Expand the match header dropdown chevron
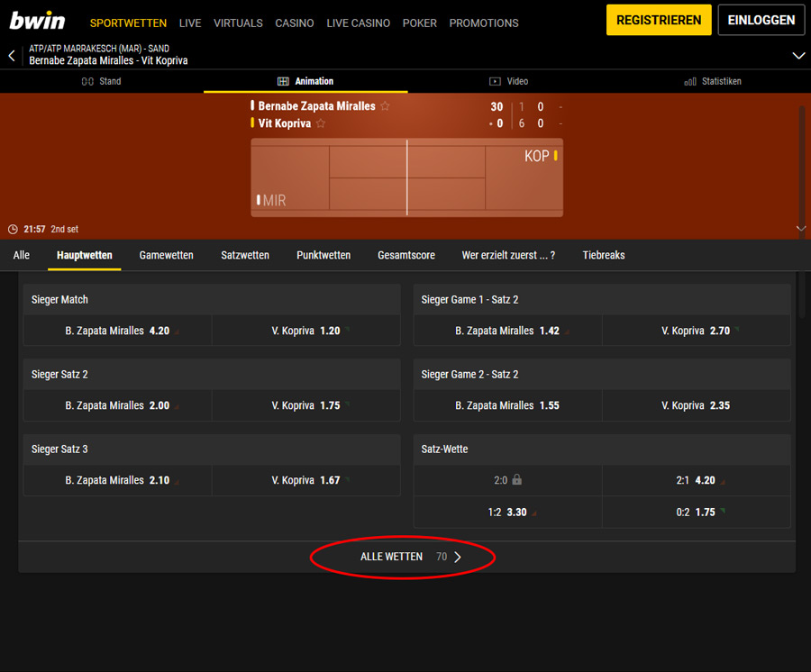811x672 pixels. coord(798,55)
